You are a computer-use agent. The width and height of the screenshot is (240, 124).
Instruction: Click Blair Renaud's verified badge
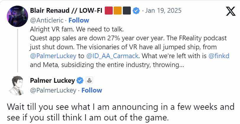(x=136, y=11)
